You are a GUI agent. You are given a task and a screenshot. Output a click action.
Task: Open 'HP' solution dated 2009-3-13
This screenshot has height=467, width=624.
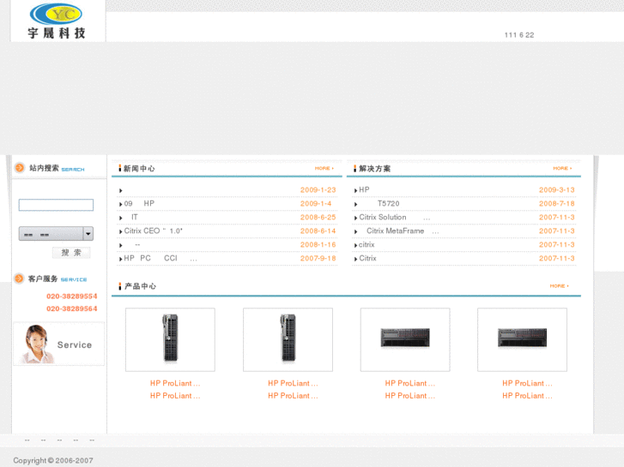click(364, 189)
